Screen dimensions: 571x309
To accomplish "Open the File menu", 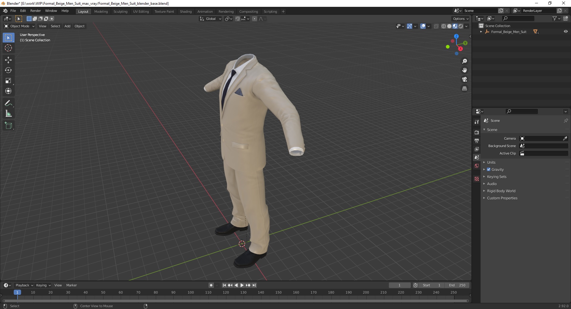I will tap(13, 11).
